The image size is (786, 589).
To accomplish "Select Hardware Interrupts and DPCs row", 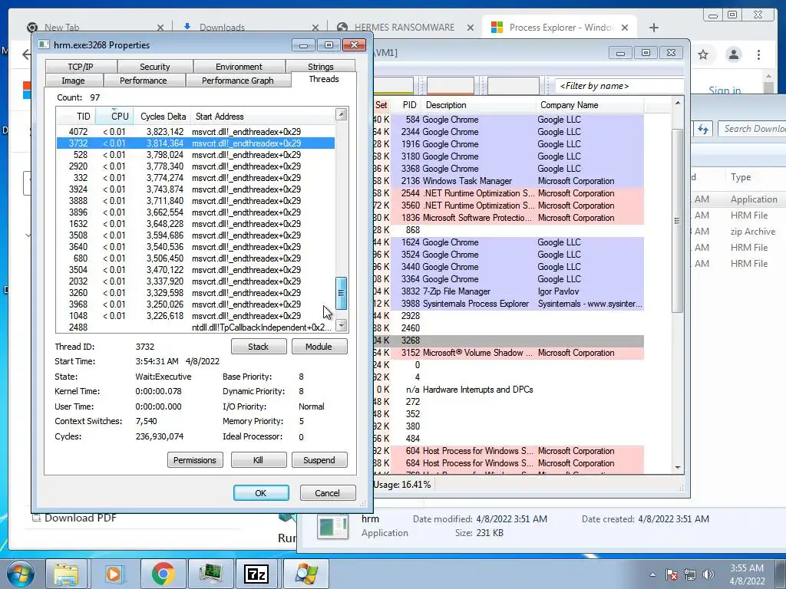I will pyautogui.click(x=508, y=390).
